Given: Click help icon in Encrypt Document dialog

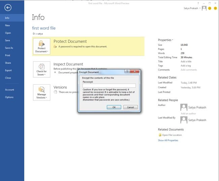Looking at the screenshot, I should pos(127,71).
